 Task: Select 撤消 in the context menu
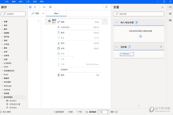pos(79,33)
